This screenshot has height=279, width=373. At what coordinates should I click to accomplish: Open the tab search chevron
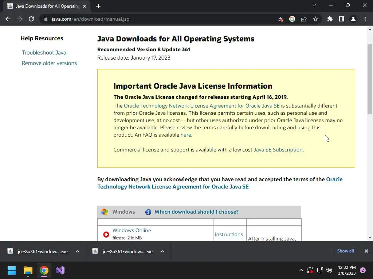pos(314,5)
